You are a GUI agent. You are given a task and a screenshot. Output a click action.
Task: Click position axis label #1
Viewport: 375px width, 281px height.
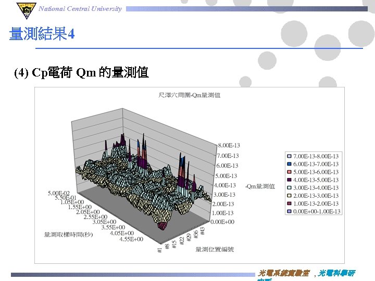click(x=160, y=250)
